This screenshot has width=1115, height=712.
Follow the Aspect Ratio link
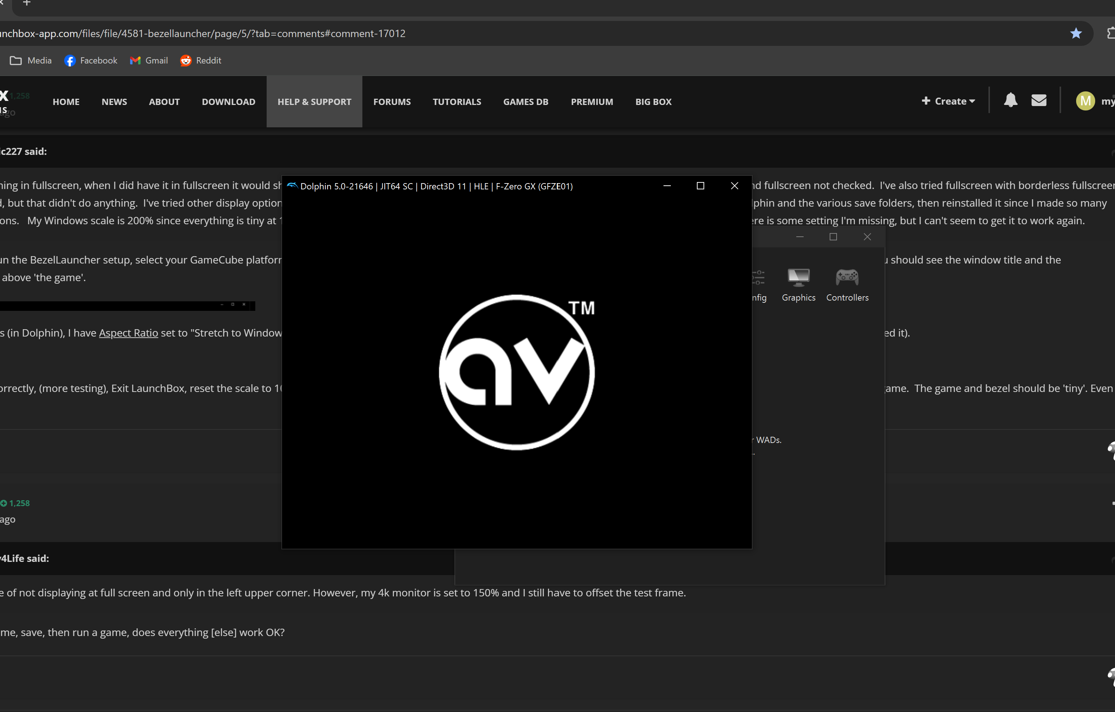coord(128,333)
